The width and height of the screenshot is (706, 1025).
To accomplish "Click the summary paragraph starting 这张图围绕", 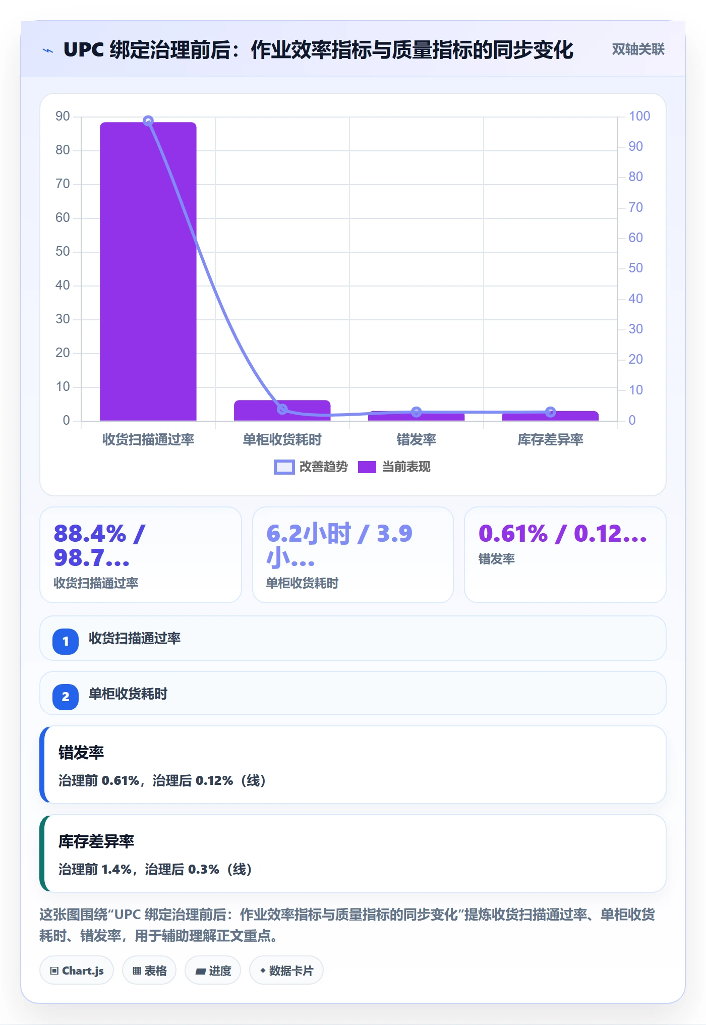I will (347, 925).
